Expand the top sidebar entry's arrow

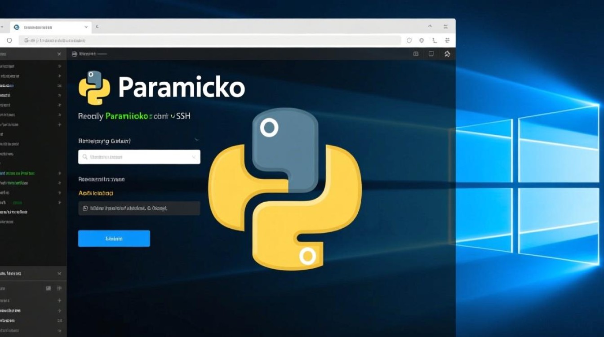[58, 66]
